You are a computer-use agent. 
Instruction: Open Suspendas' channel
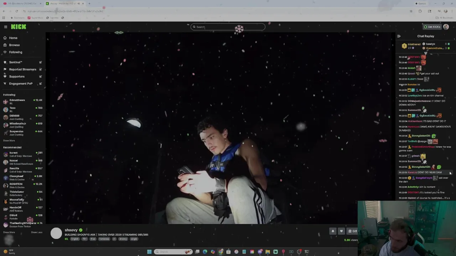[x=23, y=133]
